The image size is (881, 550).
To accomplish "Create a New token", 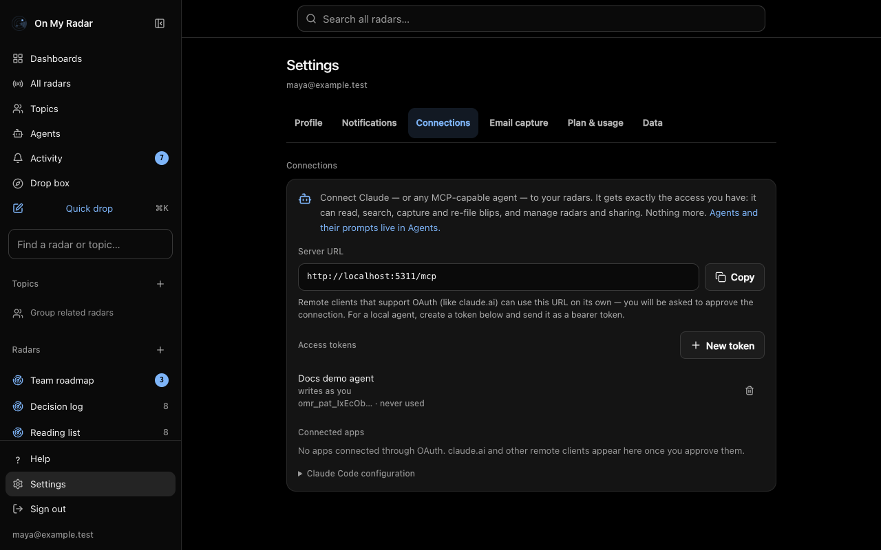I will (x=722, y=346).
